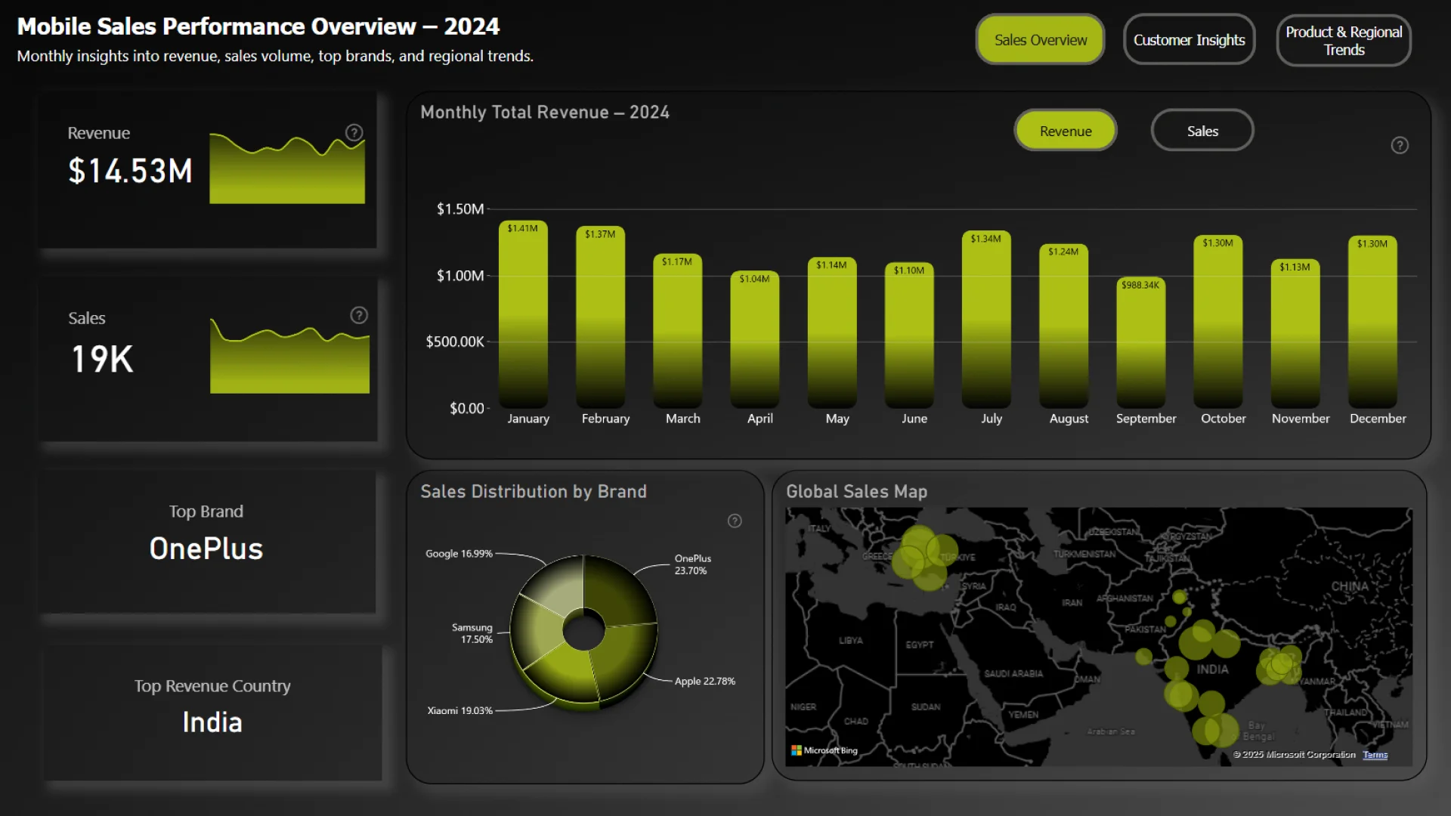1451x816 pixels.
Task: Click help icon on Sales Distribution chart
Action: click(x=734, y=521)
